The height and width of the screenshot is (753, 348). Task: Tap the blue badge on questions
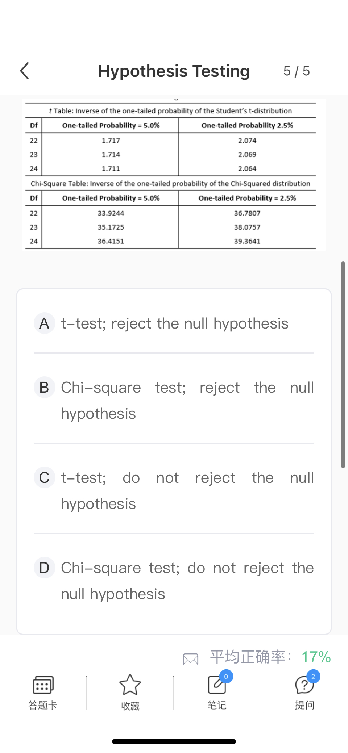313,676
